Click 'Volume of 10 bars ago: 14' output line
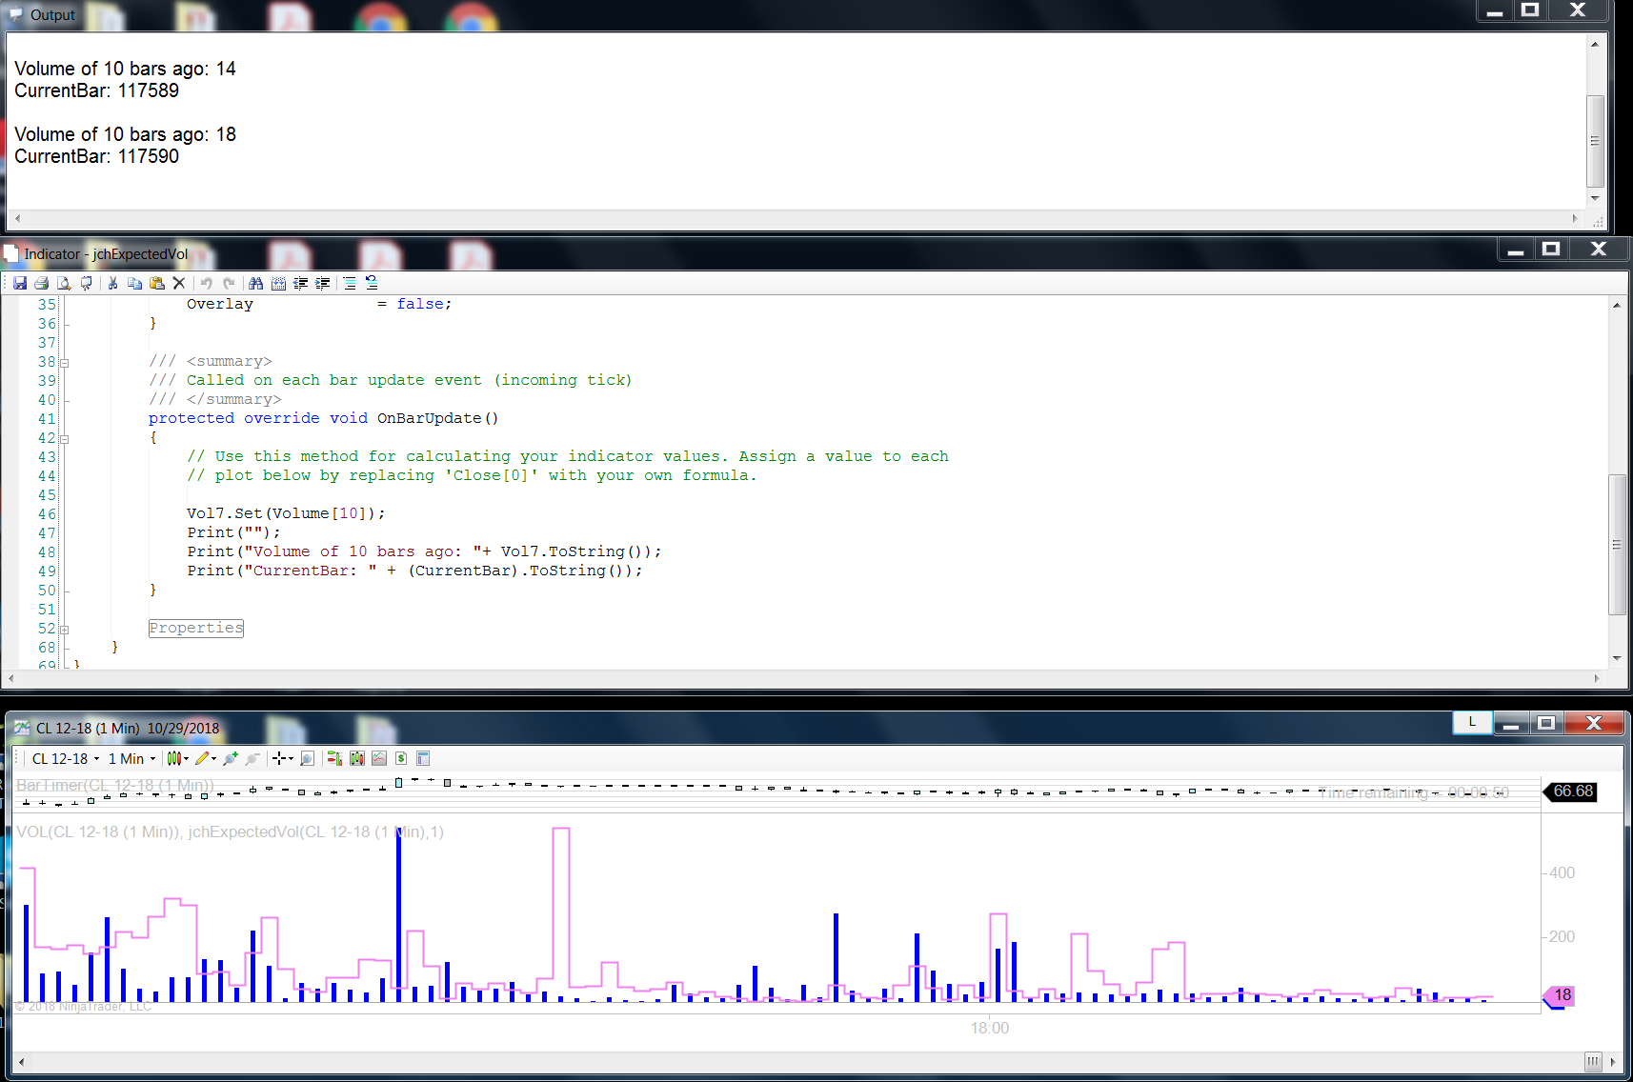The width and height of the screenshot is (1633, 1082). click(125, 69)
